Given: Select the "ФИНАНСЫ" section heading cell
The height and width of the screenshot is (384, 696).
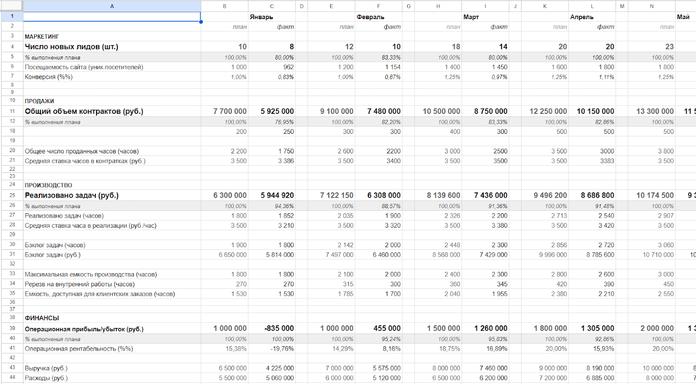Looking at the screenshot, I should (112, 318).
